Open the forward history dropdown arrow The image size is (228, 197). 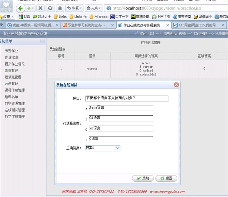click(x=33, y=8)
